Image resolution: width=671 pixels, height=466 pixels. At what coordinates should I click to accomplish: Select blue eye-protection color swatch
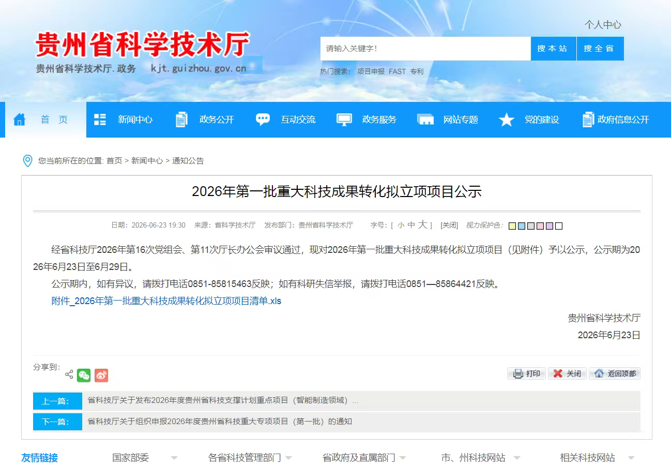(x=522, y=226)
